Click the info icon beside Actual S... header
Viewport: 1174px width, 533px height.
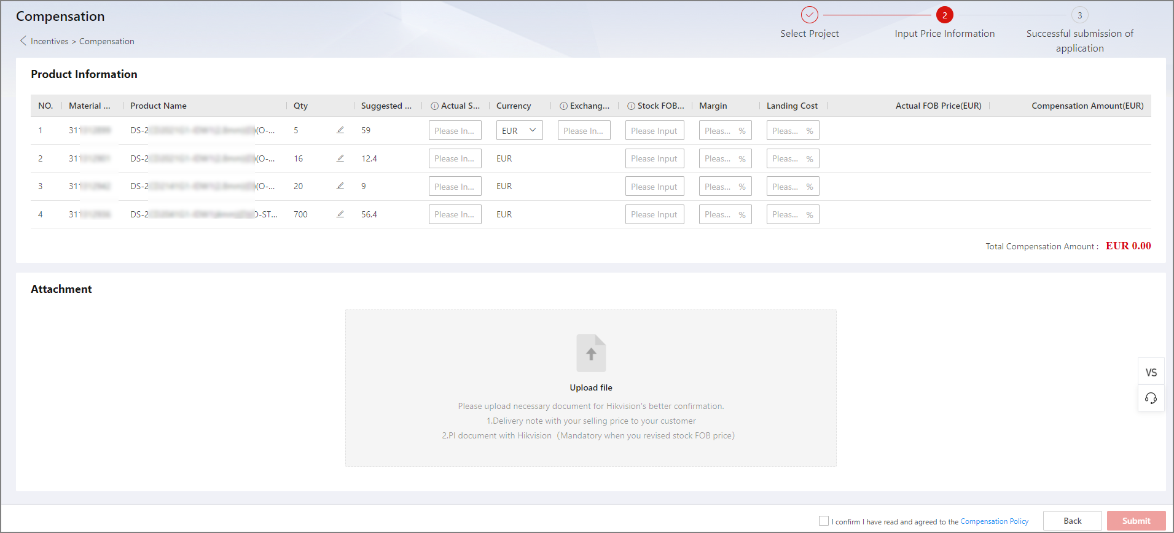435,106
